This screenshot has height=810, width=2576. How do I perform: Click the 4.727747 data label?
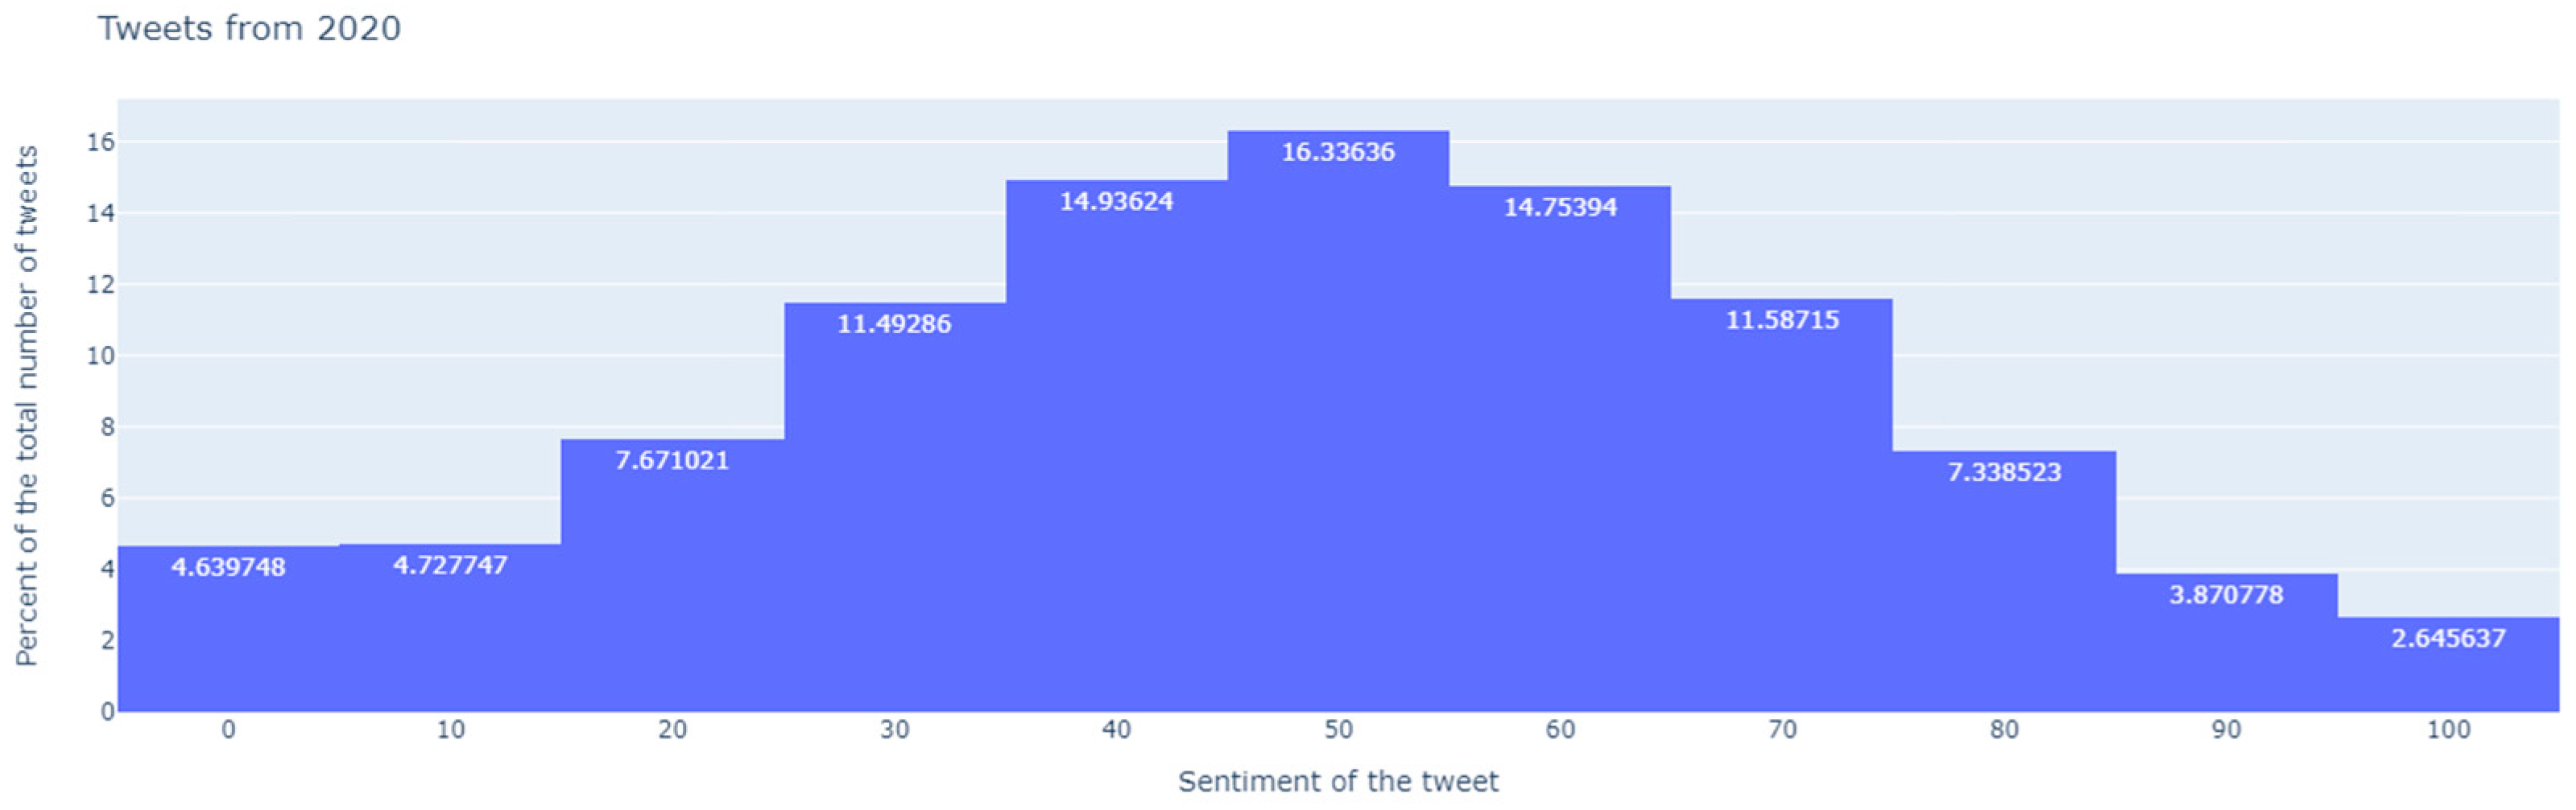450,565
